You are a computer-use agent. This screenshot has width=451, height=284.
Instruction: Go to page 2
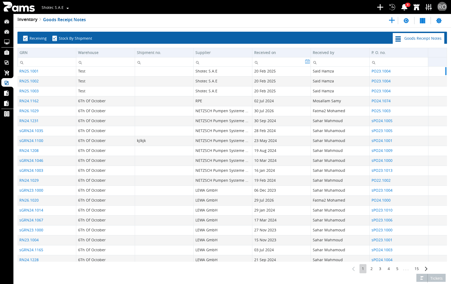tap(372, 269)
